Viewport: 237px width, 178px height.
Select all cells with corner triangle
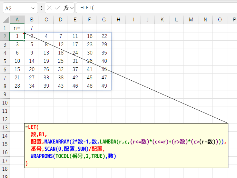[6, 20]
